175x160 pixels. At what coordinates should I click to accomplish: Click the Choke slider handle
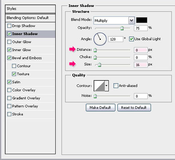pyautogui.click(x=95, y=57)
